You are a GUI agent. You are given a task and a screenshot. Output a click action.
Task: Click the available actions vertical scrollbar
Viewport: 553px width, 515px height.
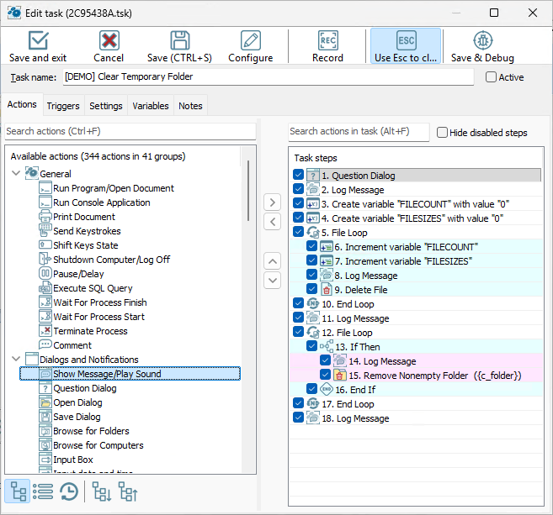[248, 191]
